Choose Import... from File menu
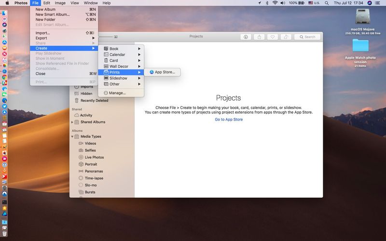 pyautogui.click(x=64, y=33)
